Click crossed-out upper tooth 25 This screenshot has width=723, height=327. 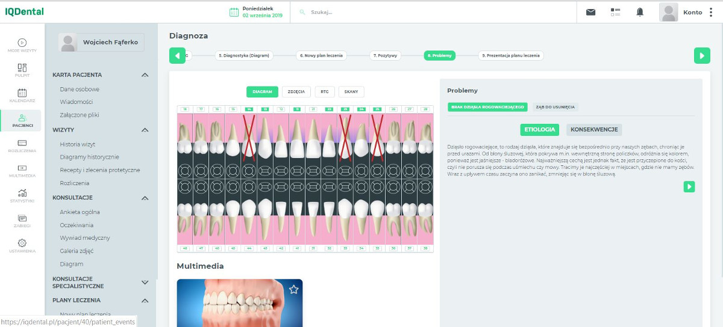[377, 137]
